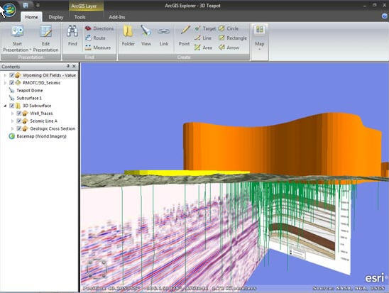Select the Arrow drawing tool
This screenshot has height=293, width=389.
pos(229,48)
